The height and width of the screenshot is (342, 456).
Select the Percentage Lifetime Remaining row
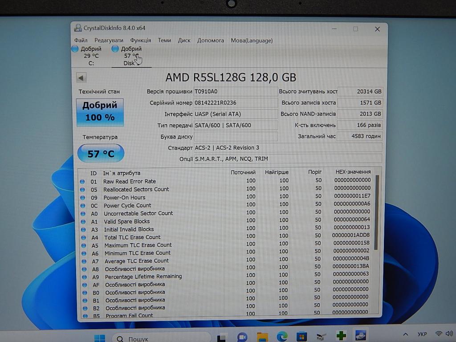pos(226,276)
